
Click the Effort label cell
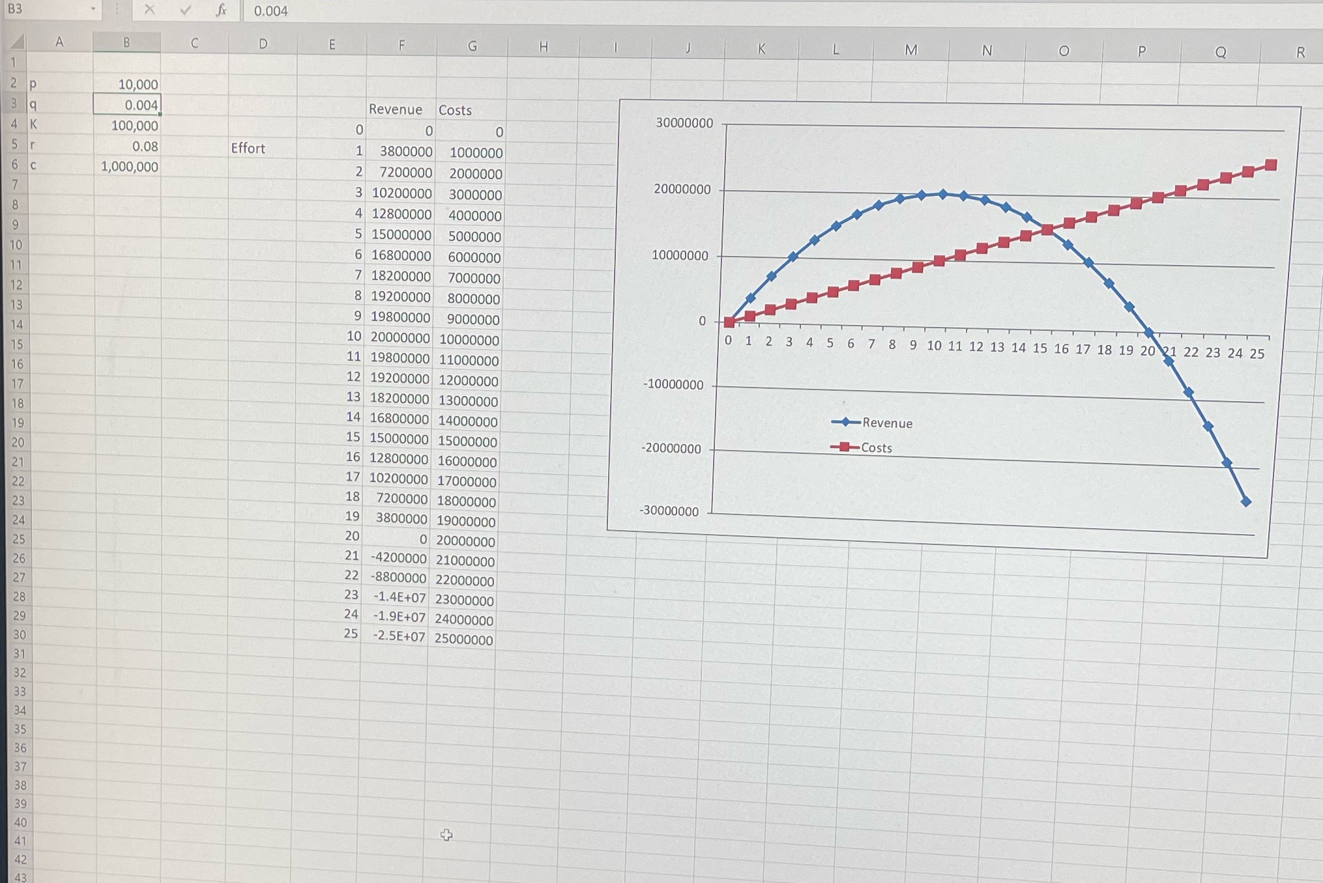pyautogui.click(x=248, y=148)
